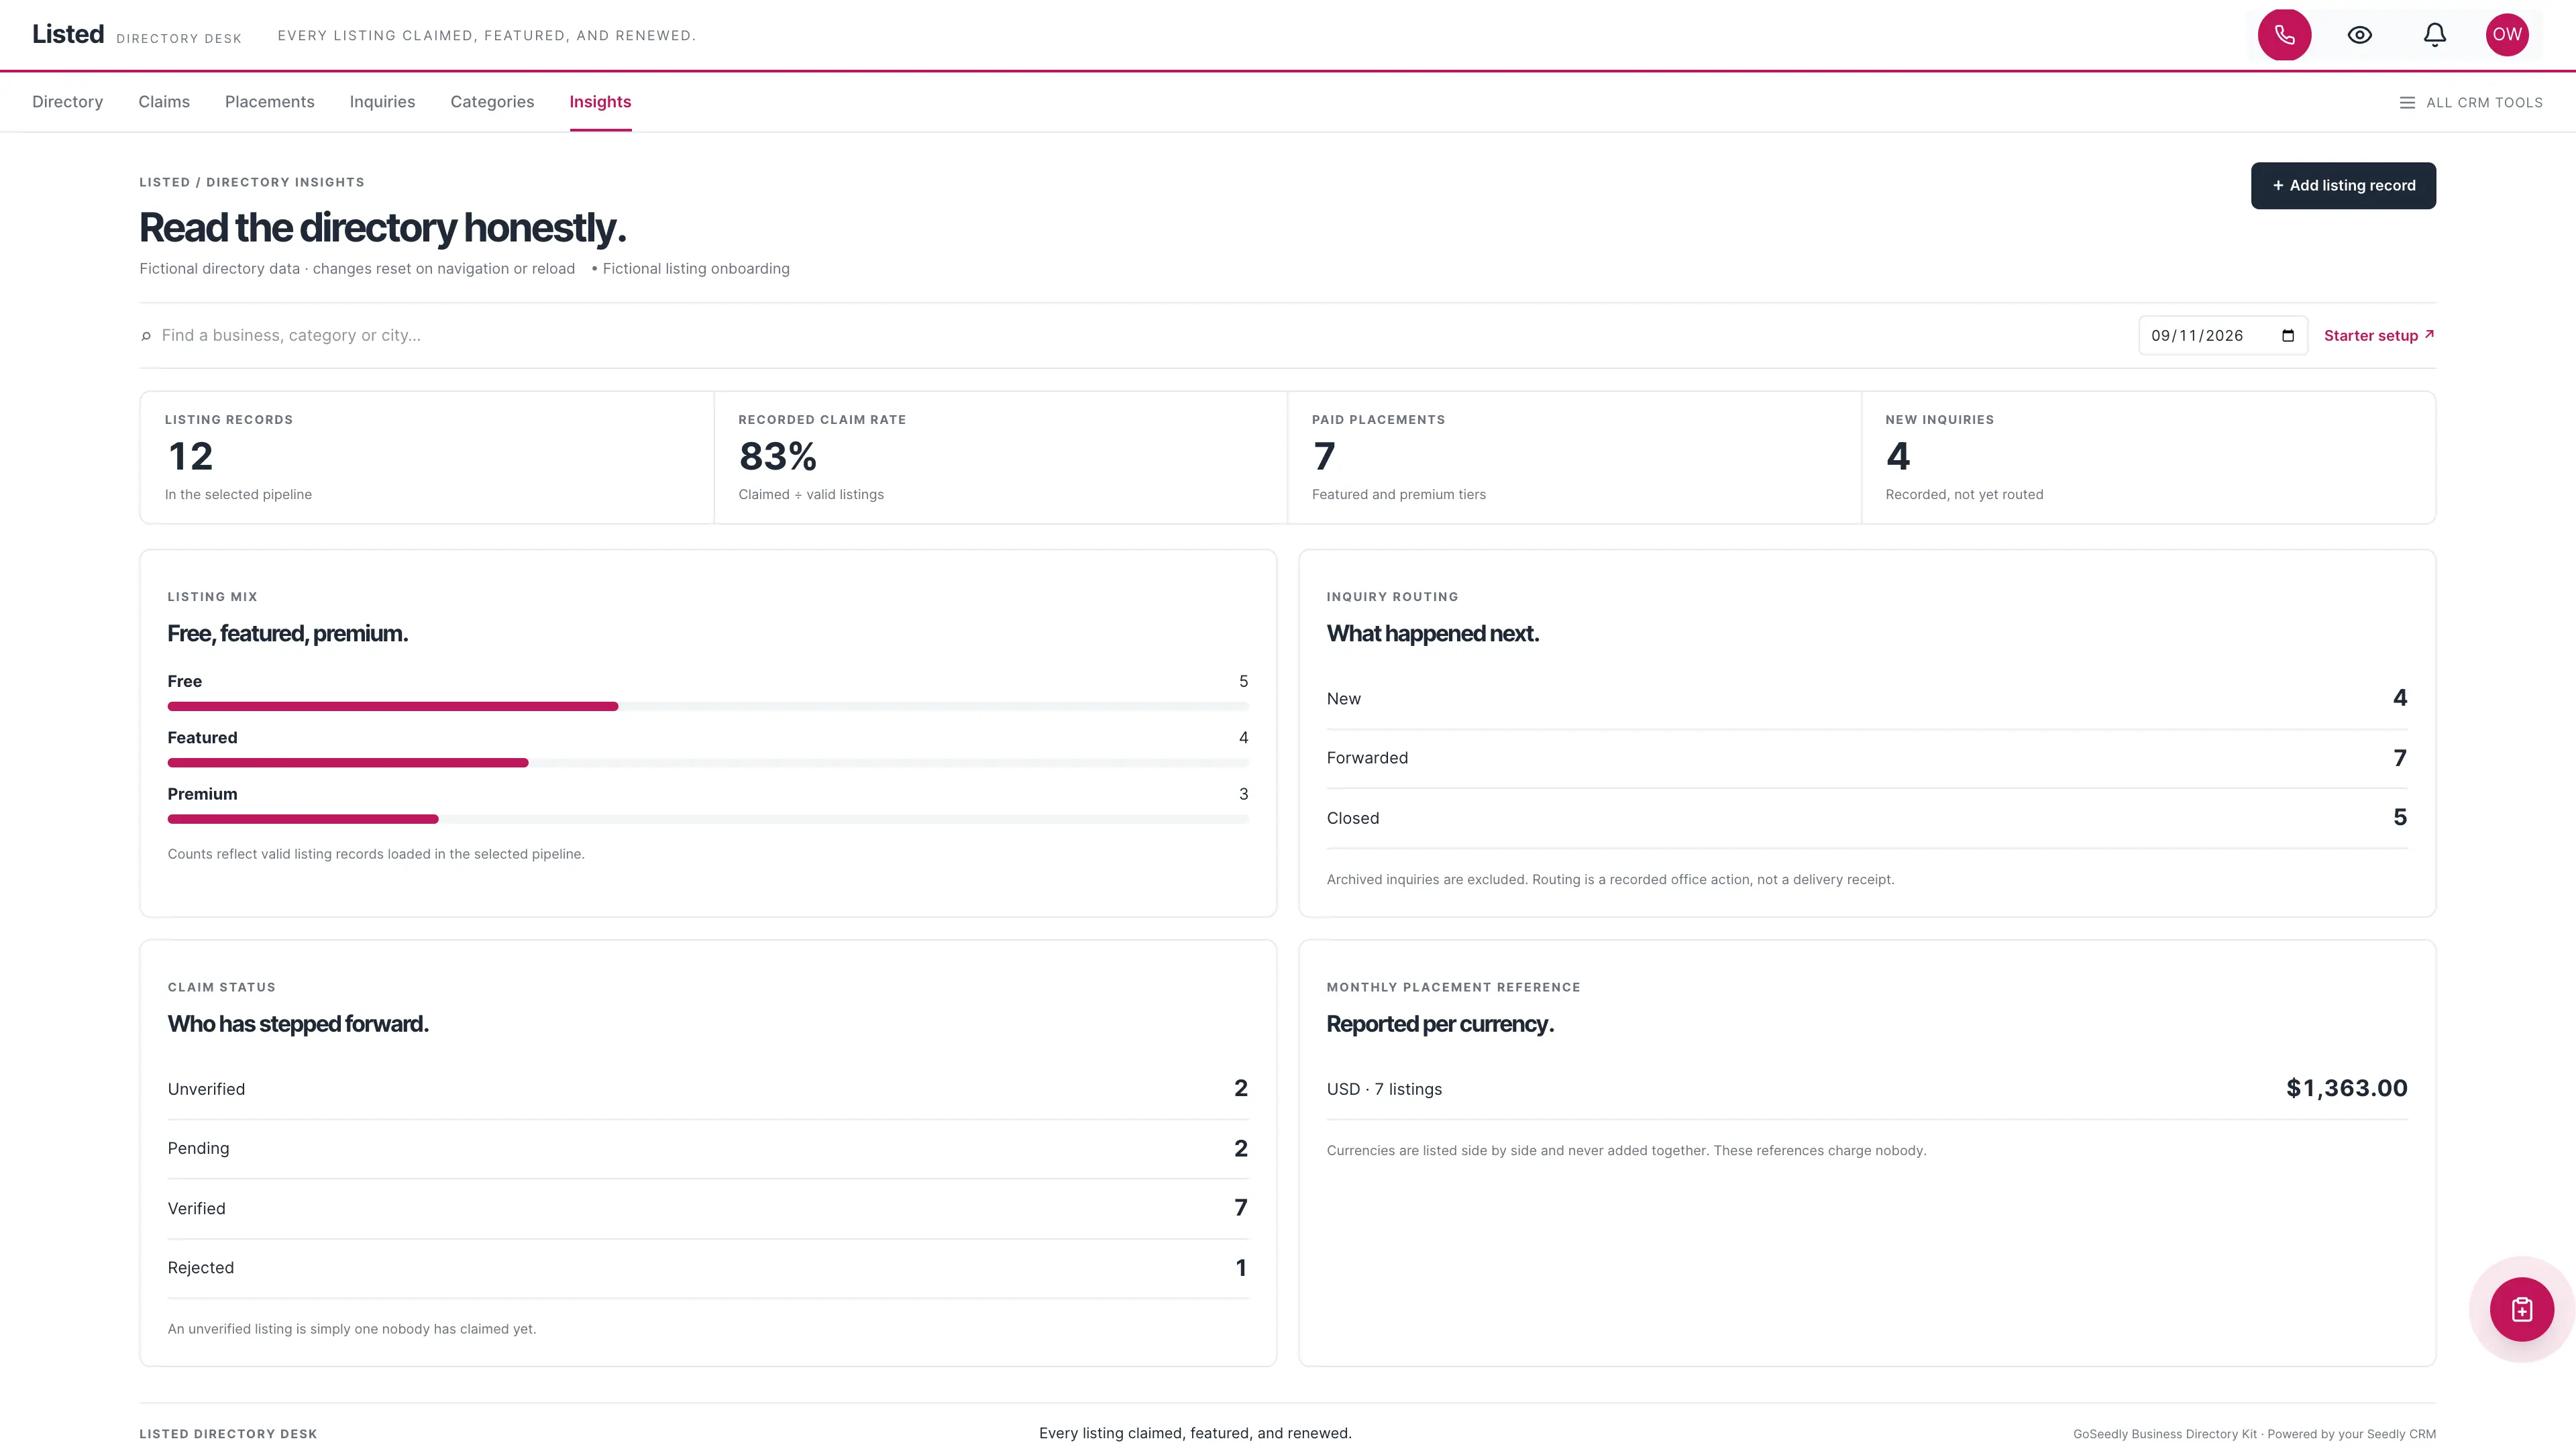Image resolution: width=2576 pixels, height=1449 pixels.
Task: Click the Listed logo
Action: [68, 35]
